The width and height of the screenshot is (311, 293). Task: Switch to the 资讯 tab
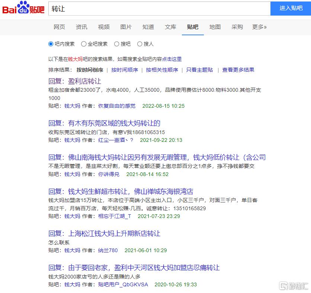(81, 27)
